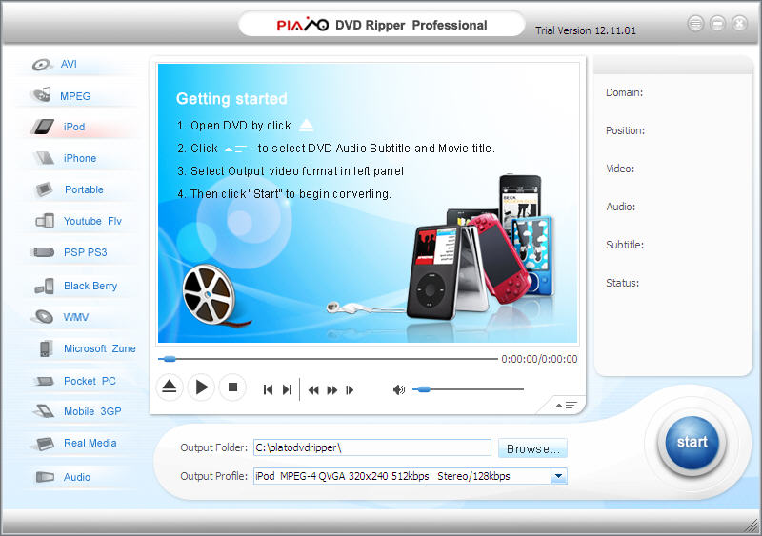Click the MPEG format icon
The image size is (762, 536).
click(41, 95)
